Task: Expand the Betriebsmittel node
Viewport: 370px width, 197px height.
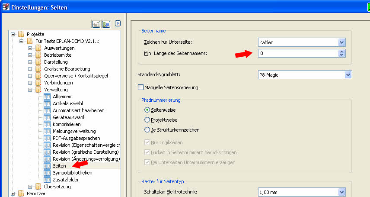Action: [x=30, y=55]
